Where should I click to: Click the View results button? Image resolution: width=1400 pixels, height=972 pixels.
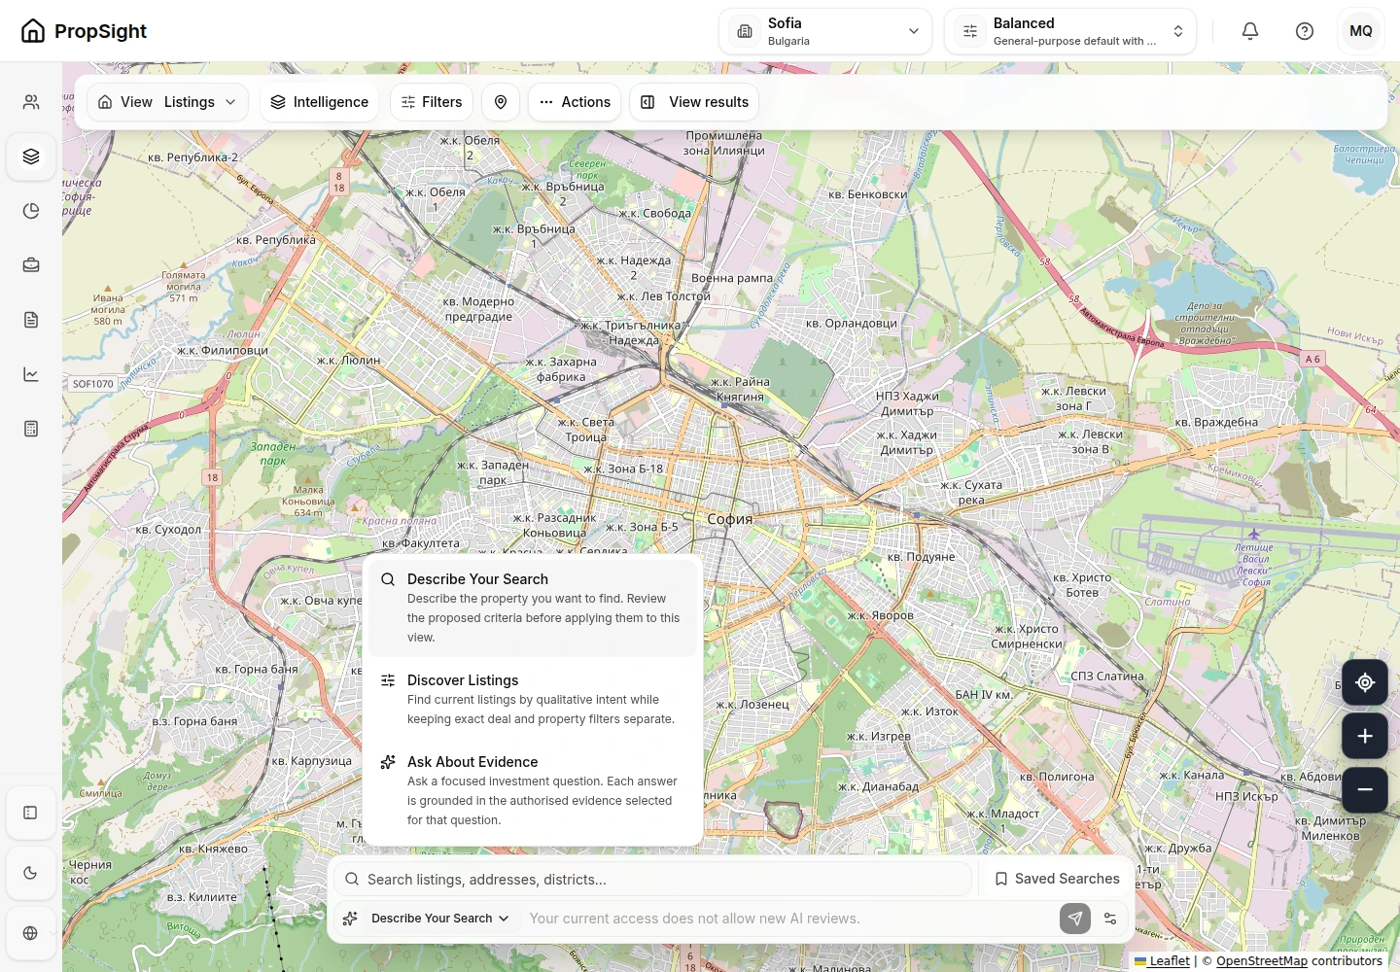coord(694,102)
